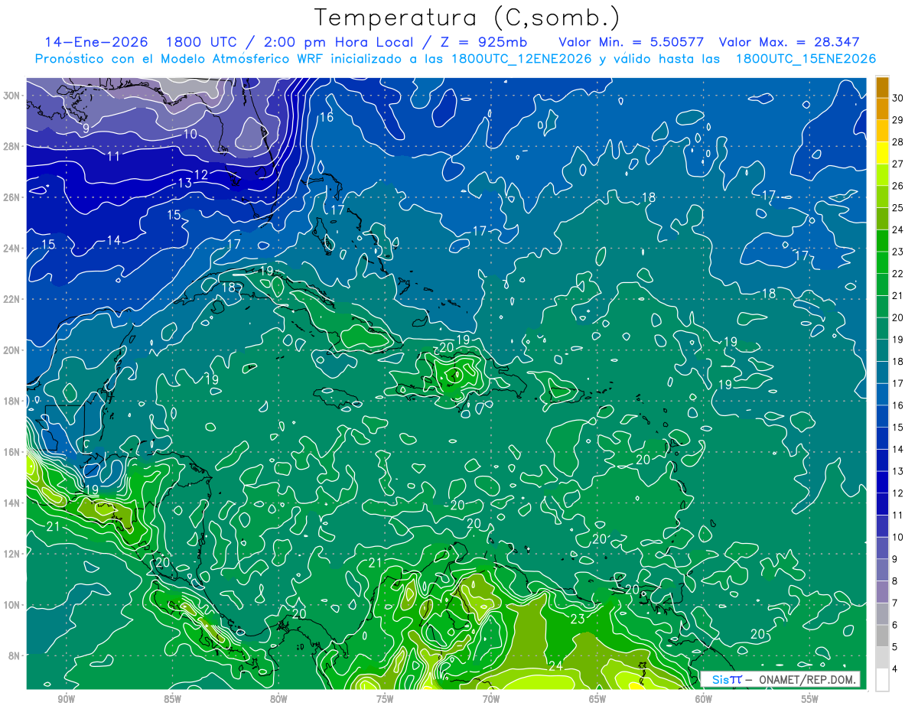This screenshot has width=918, height=709.
Task: Click latitude axis label 14N
Action: tap(13, 503)
